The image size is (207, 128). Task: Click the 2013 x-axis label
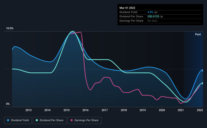pos(28,110)
